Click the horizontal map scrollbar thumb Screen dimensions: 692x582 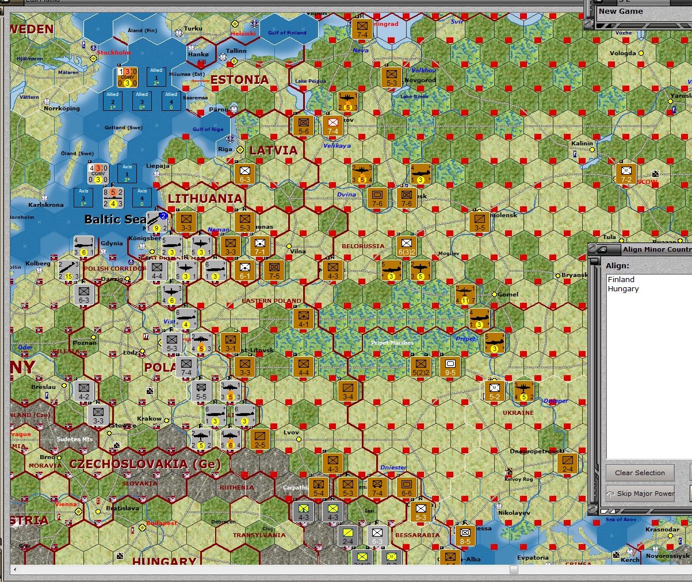tap(514, 570)
